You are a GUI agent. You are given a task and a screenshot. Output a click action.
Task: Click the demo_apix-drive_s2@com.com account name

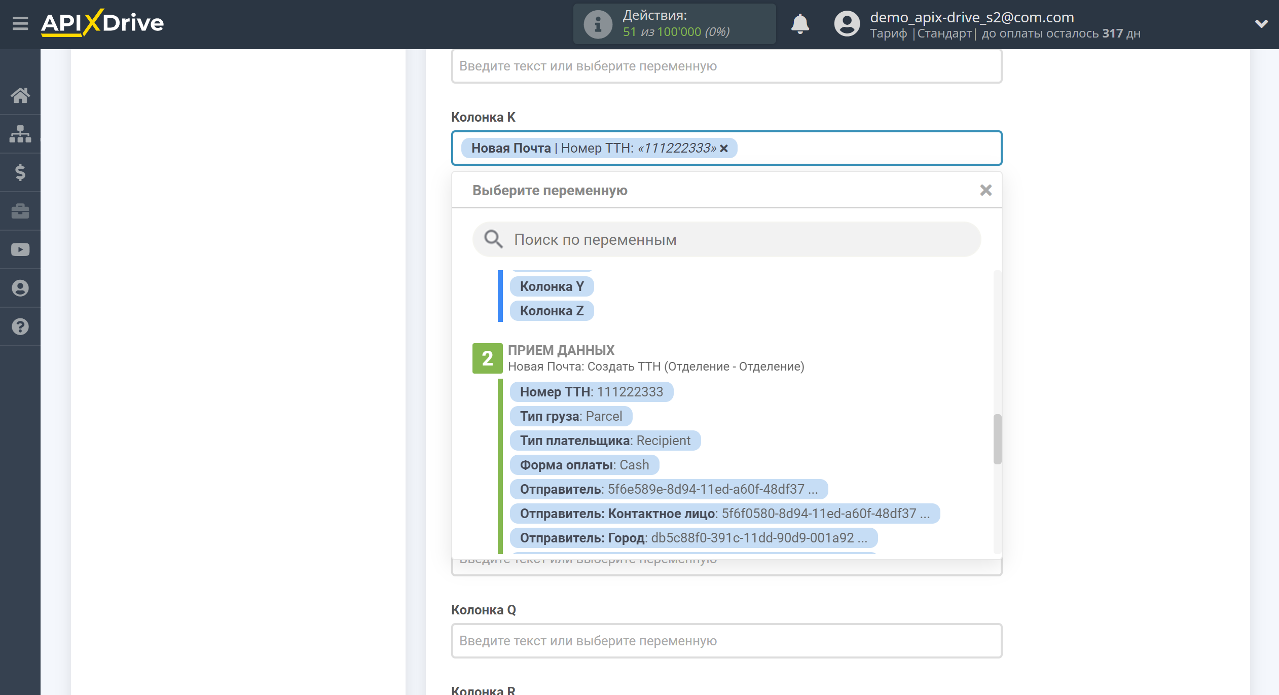coord(972,17)
